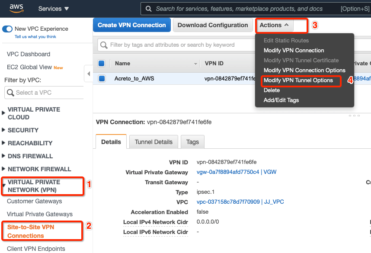Sort by Name column arrow
371x253 pixels.
195,64
